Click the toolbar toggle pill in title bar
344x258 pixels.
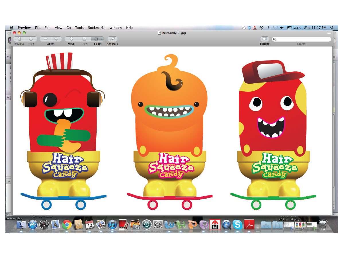[329, 33]
